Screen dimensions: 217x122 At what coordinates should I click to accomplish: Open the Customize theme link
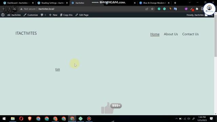[x=31, y=15]
